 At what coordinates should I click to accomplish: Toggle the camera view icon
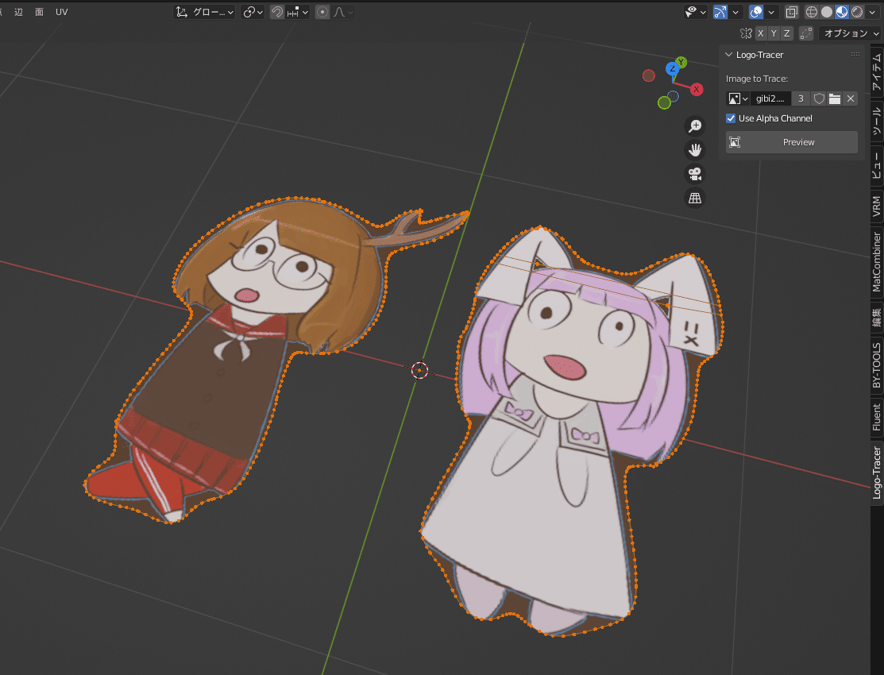tap(695, 174)
